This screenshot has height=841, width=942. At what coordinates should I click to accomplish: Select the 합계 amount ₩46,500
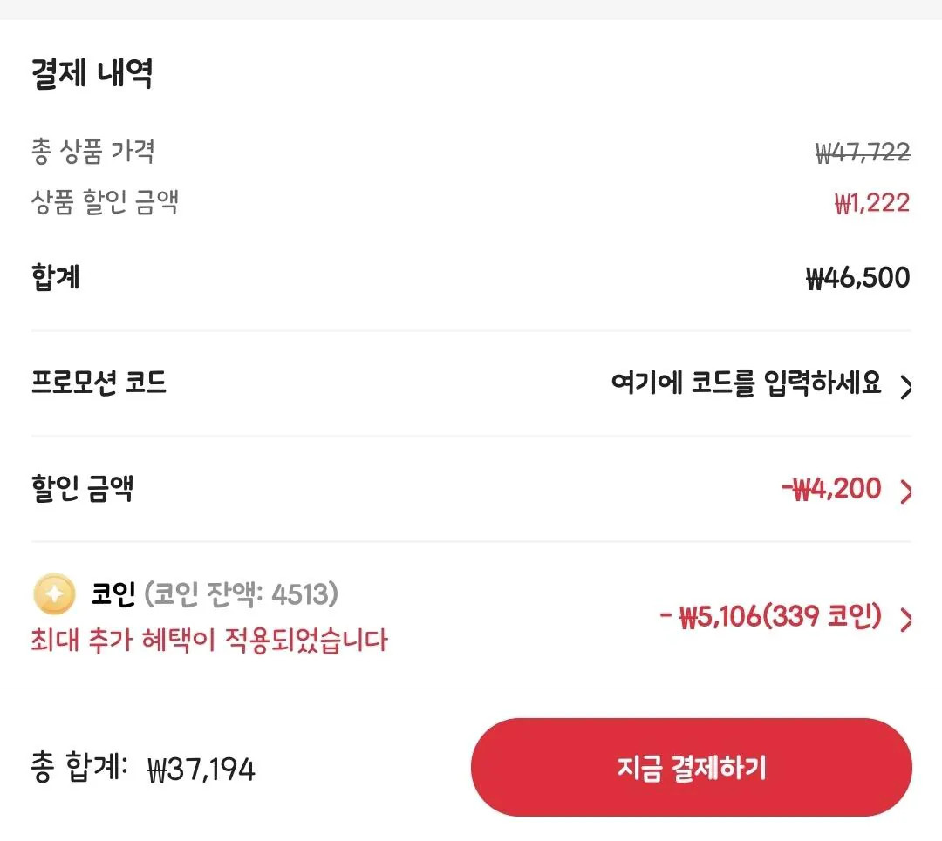coord(859,277)
